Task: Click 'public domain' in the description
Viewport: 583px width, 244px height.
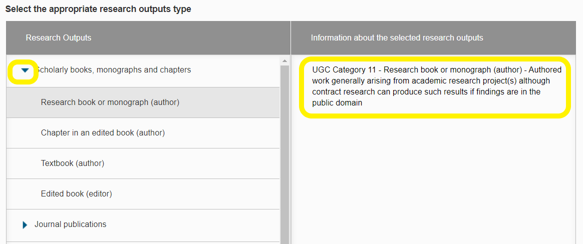Action: (337, 103)
